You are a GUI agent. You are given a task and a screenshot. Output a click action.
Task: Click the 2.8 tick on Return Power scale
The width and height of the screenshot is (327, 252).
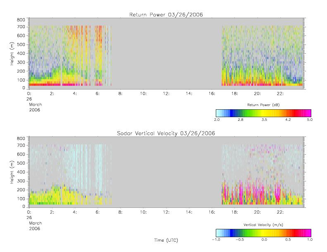click(x=241, y=120)
